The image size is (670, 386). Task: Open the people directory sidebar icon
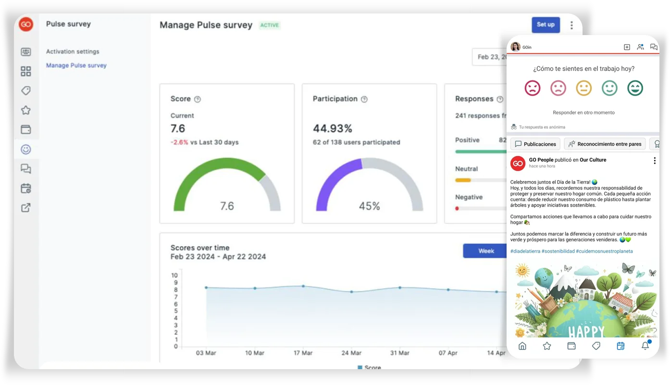pyautogui.click(x=26, y=52)
